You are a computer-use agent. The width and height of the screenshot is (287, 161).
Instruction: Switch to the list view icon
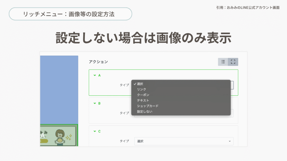[x=223, y=62]
